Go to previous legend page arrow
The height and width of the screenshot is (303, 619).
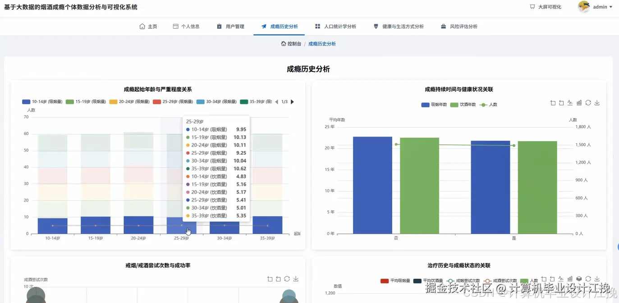277,102
